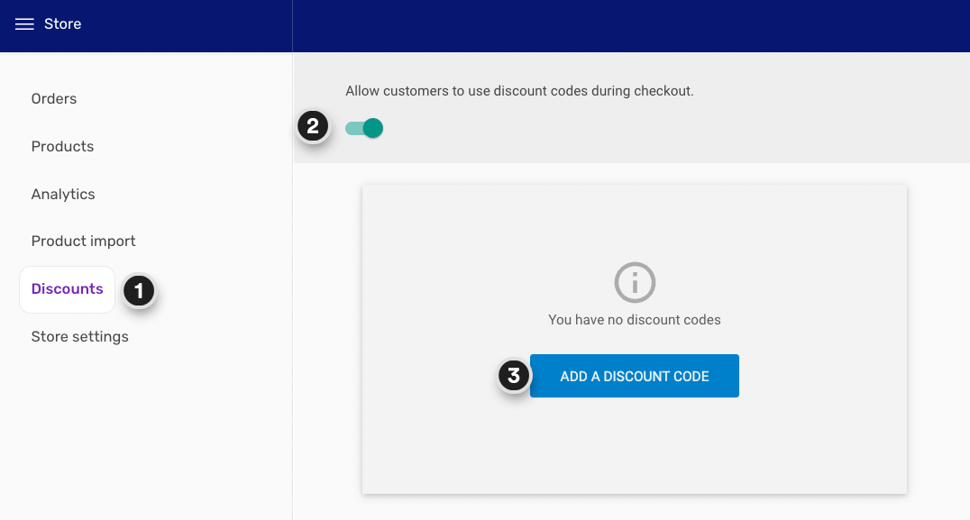Click ADD A DISCOUNT CODE
970x520 pixels.
tap(634, 376)
